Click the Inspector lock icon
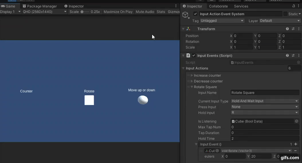Screen dimensions: 302x163 click(293, 6)
